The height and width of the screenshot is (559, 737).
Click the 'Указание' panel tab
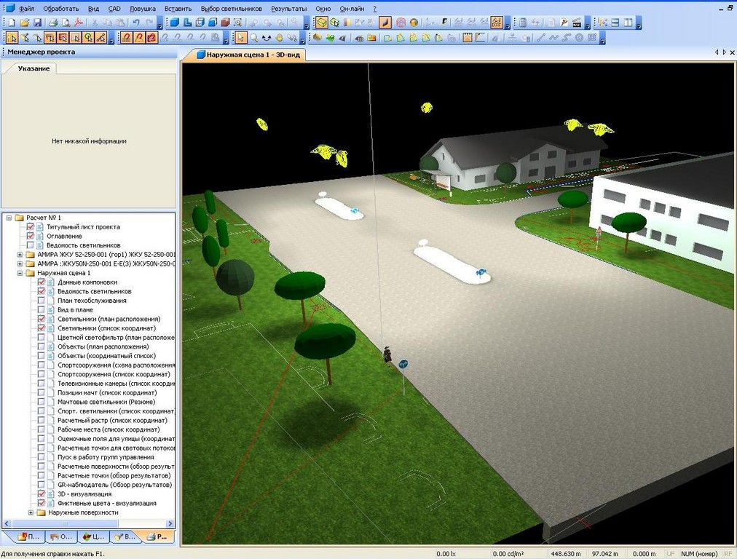(x=33, y=68)
